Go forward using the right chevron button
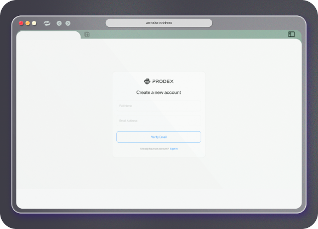 (x=68, y=24)
